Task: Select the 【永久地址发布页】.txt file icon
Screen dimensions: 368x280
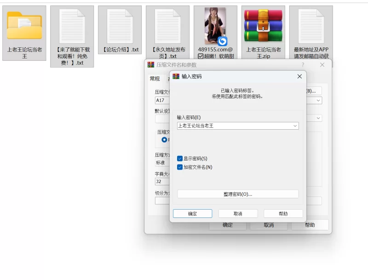Action: 168,26
